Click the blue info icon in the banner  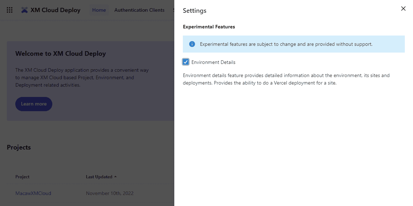tap(192, 44)
